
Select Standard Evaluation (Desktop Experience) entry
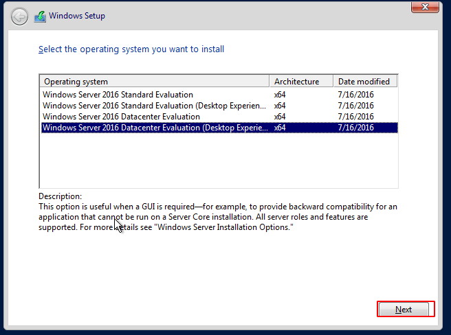(154, 106)
